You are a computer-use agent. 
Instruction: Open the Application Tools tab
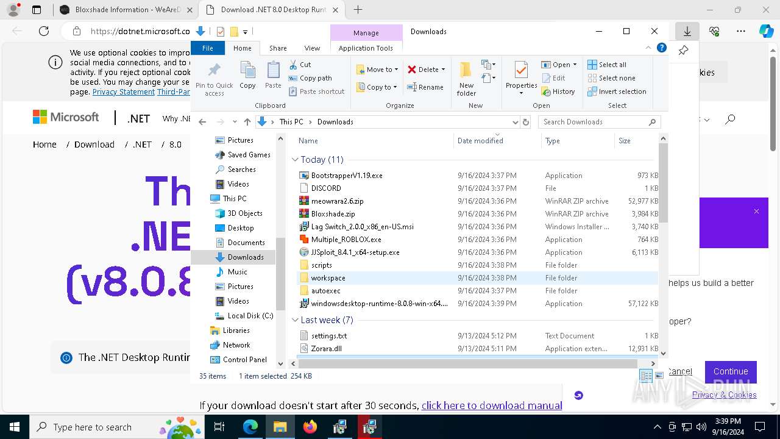pos(366,48)
